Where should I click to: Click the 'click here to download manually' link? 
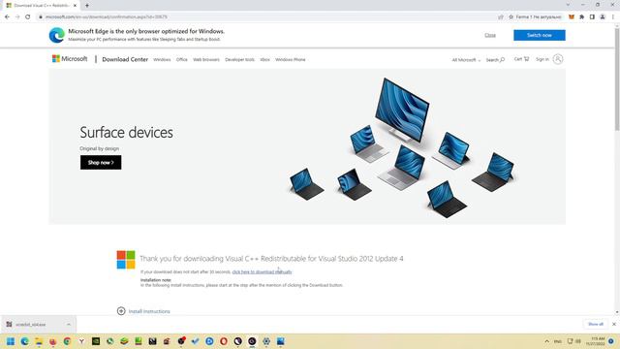tap(262, 271)
